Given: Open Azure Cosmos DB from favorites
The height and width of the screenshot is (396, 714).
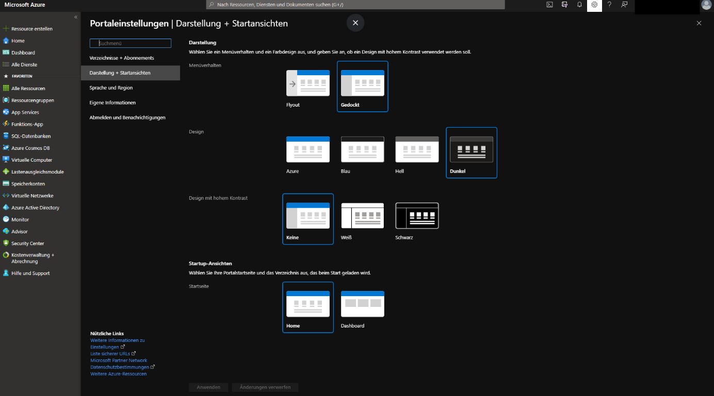Looking at the screenshot, I should pyautogui.click(x=30, y=148).
